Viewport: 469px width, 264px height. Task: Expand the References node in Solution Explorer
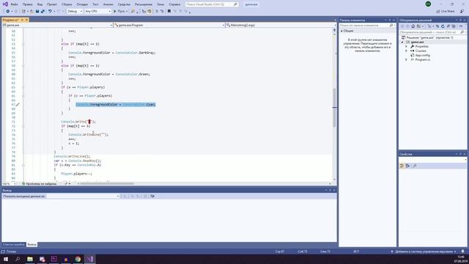(x=406, y=51)
